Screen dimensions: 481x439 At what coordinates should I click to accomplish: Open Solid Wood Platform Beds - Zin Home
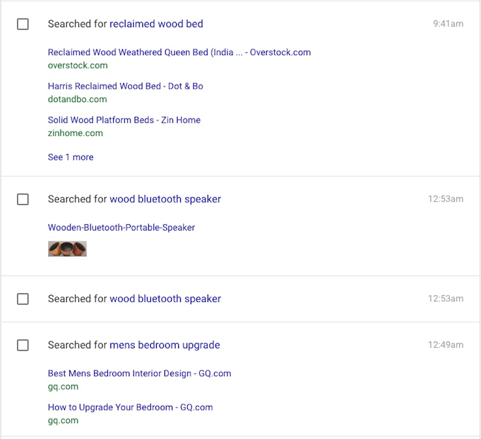(124, 120)
